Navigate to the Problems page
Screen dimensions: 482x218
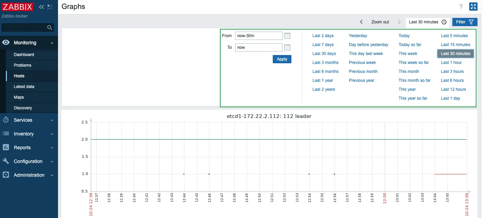click(x=22, y=65)
